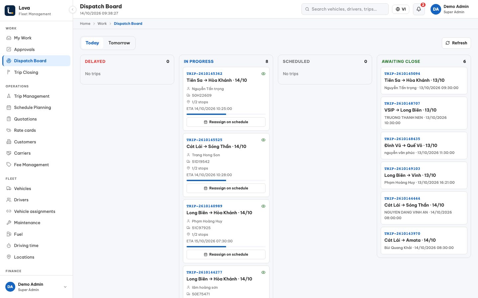The height and width of the screenshot is (298, 478).
Task: Open Demo Admin profile menu in header
Action: click(x=450, y=9)
